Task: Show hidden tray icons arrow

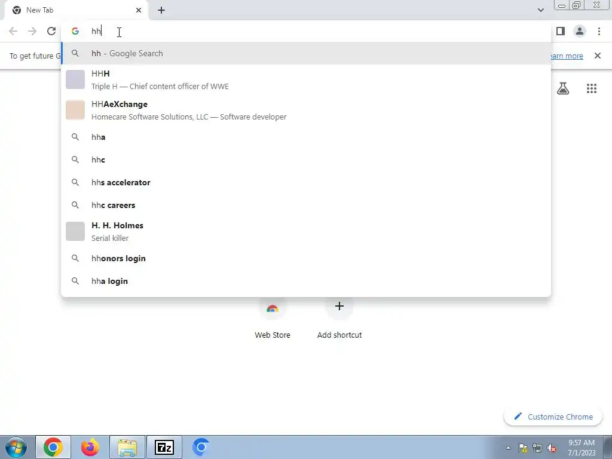Action: (508, 448)
